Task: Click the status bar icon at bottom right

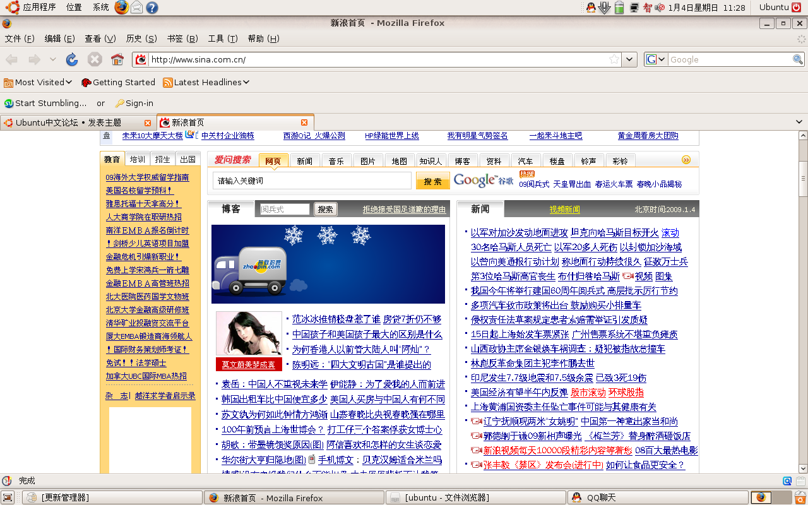Action: pos(787,481)
